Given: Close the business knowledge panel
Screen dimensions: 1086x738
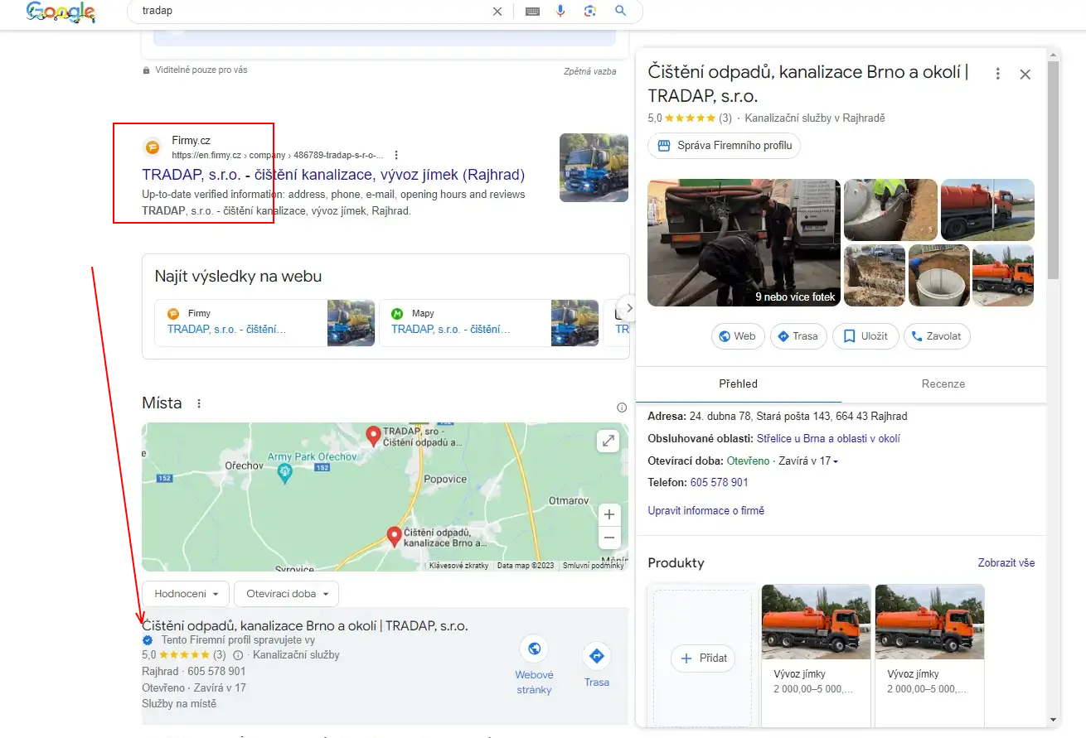Looking at the screenshot, I should pos(1025,75).
